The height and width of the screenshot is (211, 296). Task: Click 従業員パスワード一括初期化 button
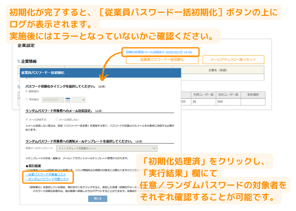coord(162,60)
